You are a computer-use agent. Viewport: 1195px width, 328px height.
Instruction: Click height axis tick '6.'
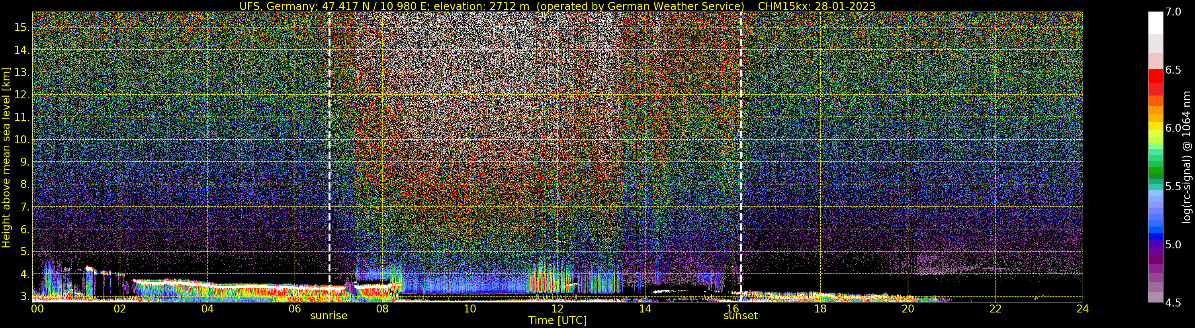(24, 230)
